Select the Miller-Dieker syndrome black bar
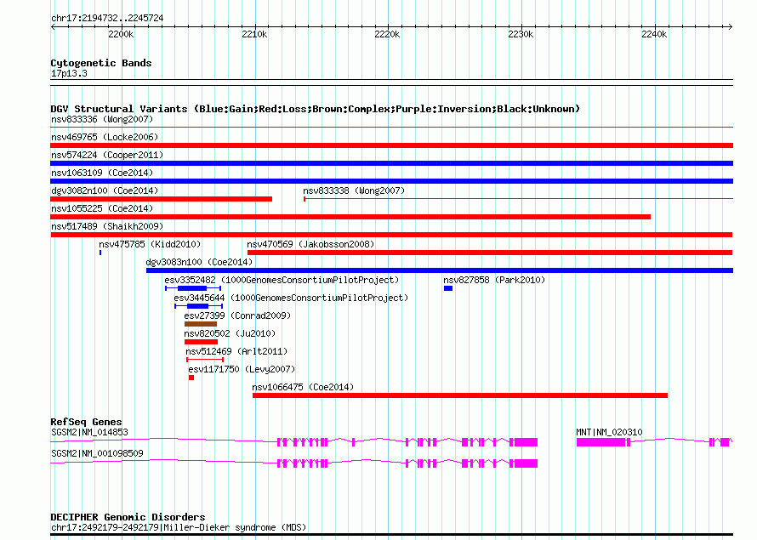 pos(391,534)
